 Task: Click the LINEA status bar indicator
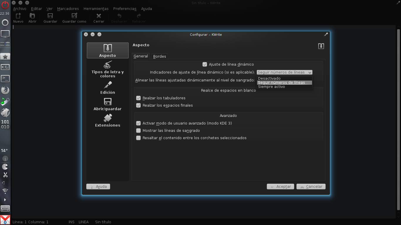point(84,222)
